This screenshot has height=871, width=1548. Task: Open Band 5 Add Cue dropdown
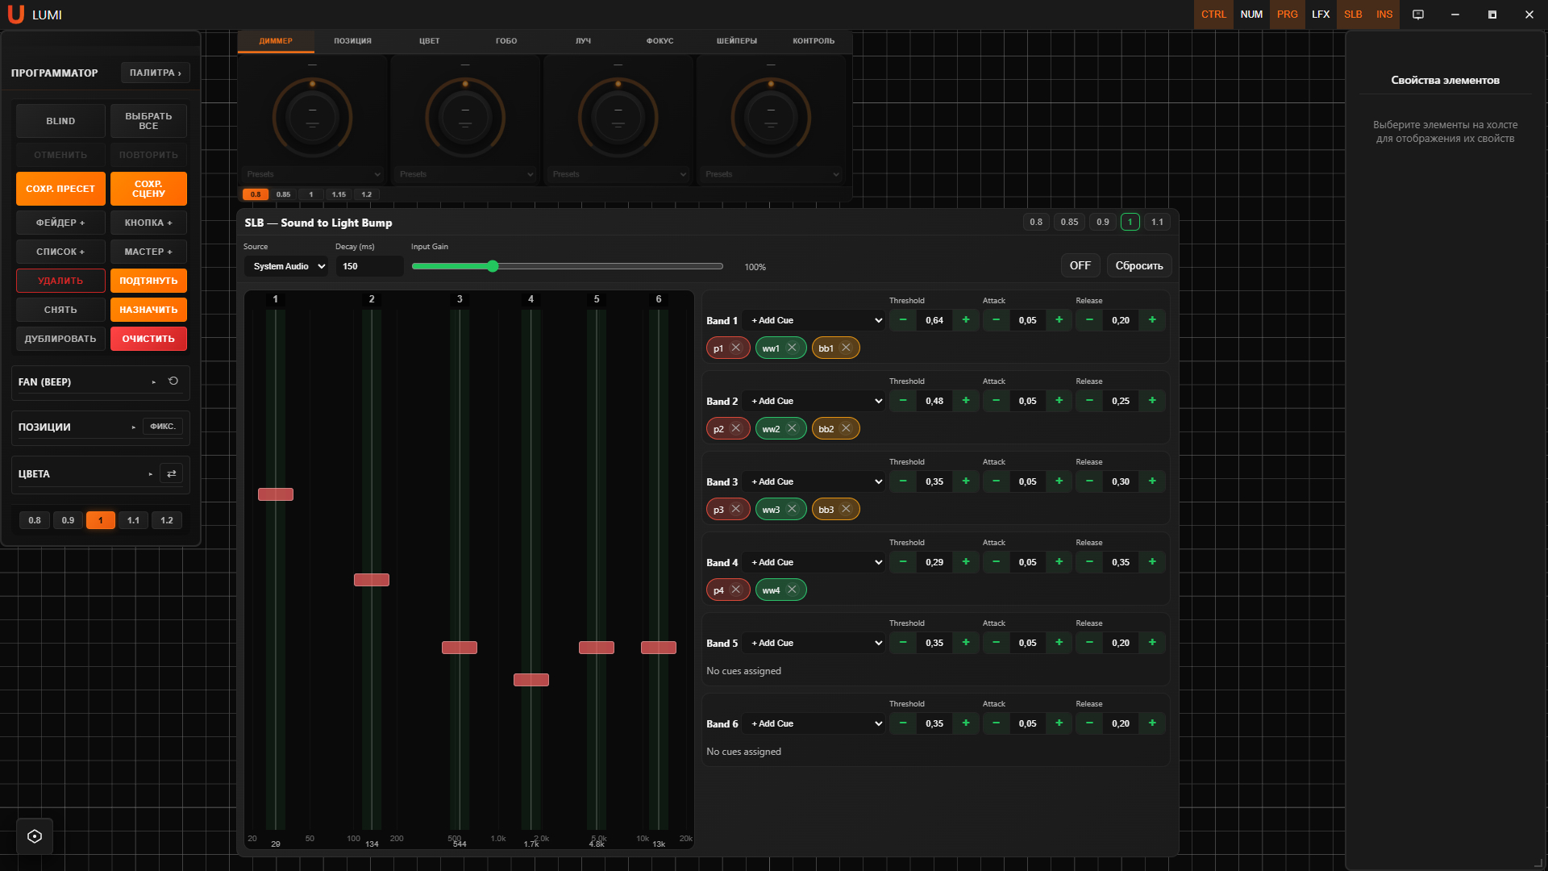tap(814, 643)
